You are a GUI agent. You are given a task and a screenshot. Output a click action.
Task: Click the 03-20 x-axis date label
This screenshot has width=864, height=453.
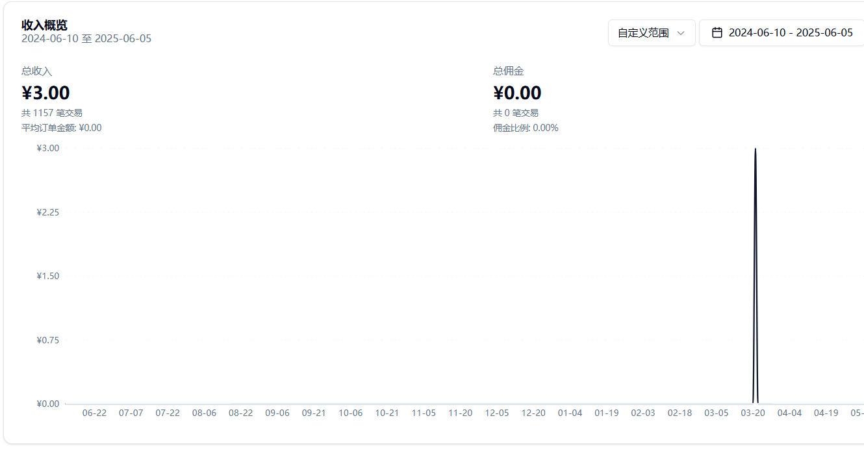click(753, 413)
